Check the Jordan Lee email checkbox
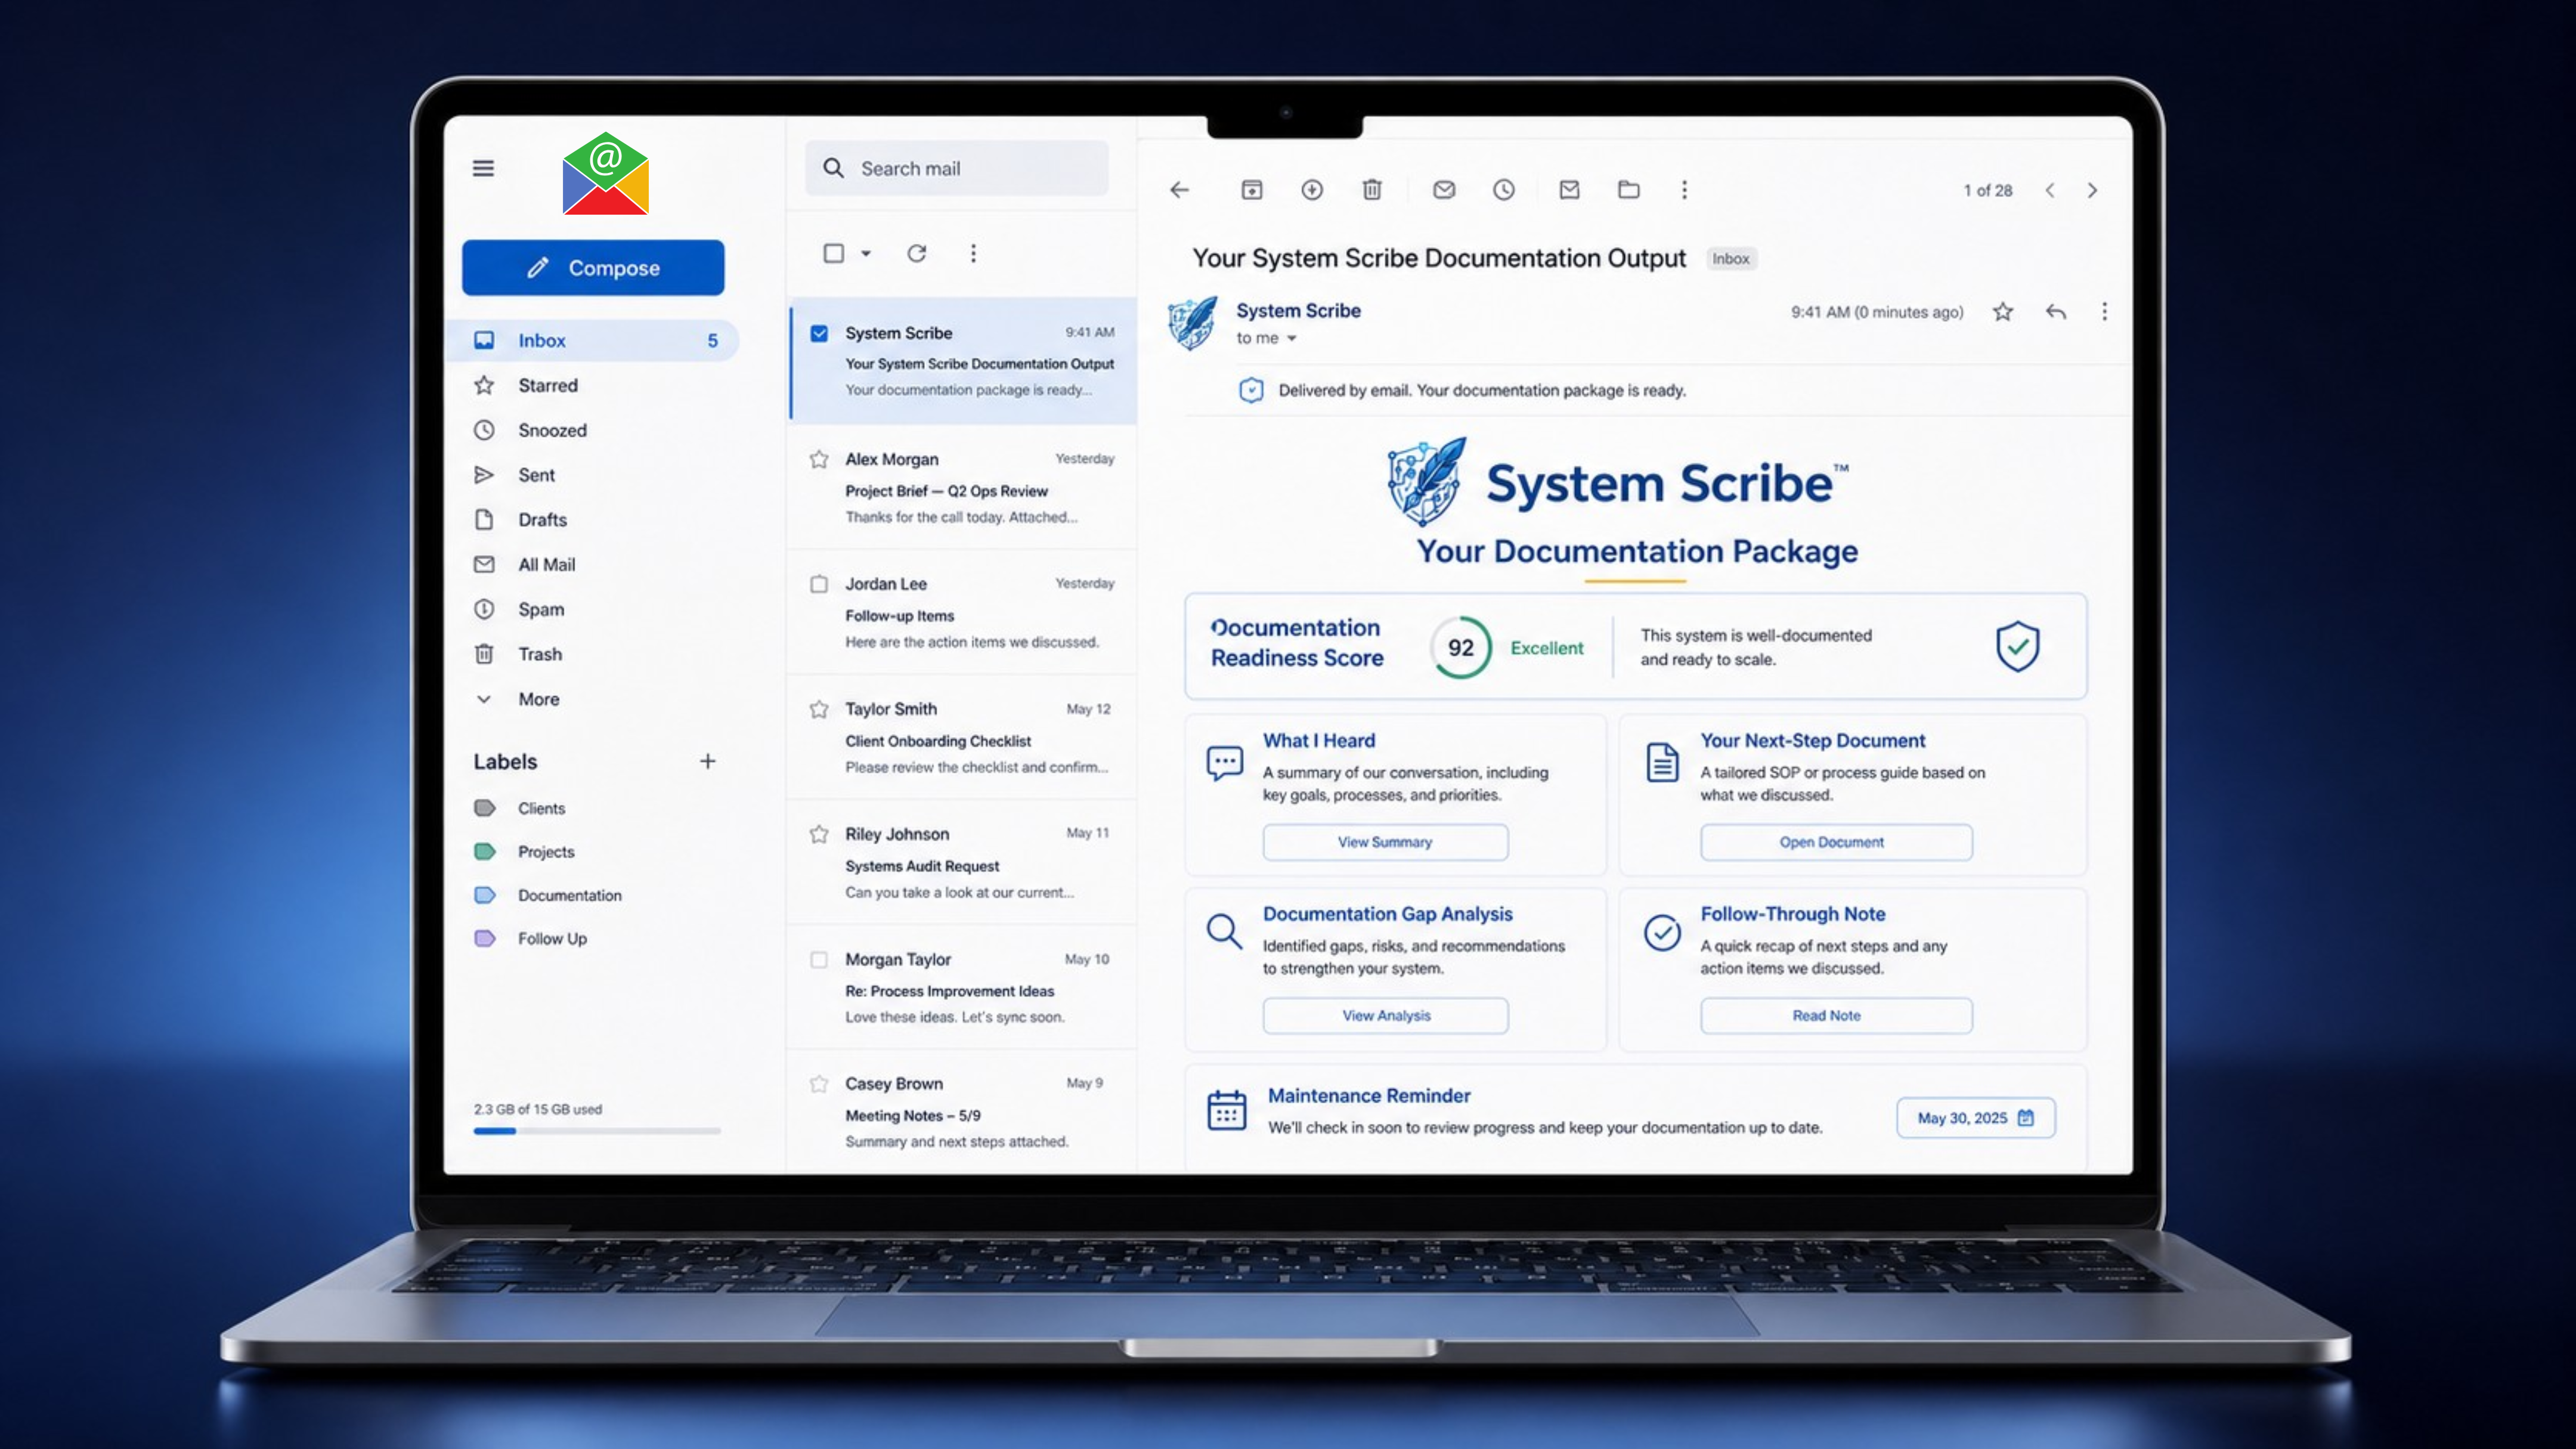Viewport: 2576px width, 1449px height. [x=819, y=584]
